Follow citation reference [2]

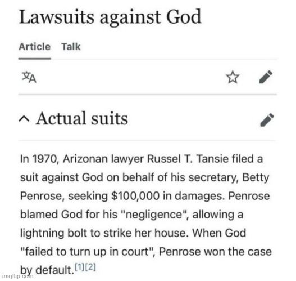pos(91,267)
